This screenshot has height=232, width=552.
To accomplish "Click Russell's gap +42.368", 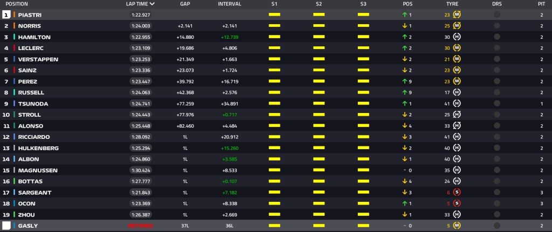I will click(x=185, y=93).
